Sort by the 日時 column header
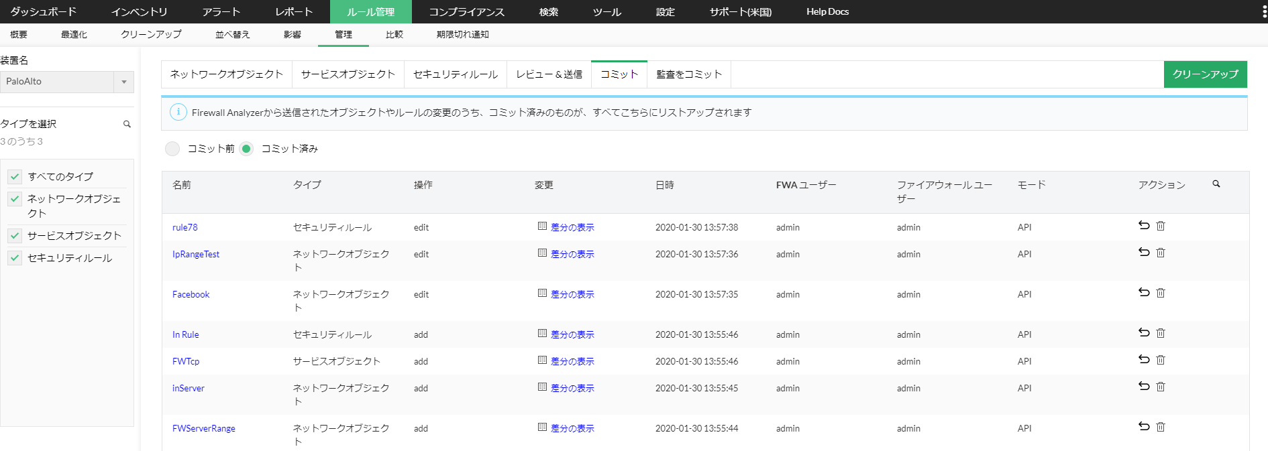This screenshot has width=1268, height=451. [664, 185]
